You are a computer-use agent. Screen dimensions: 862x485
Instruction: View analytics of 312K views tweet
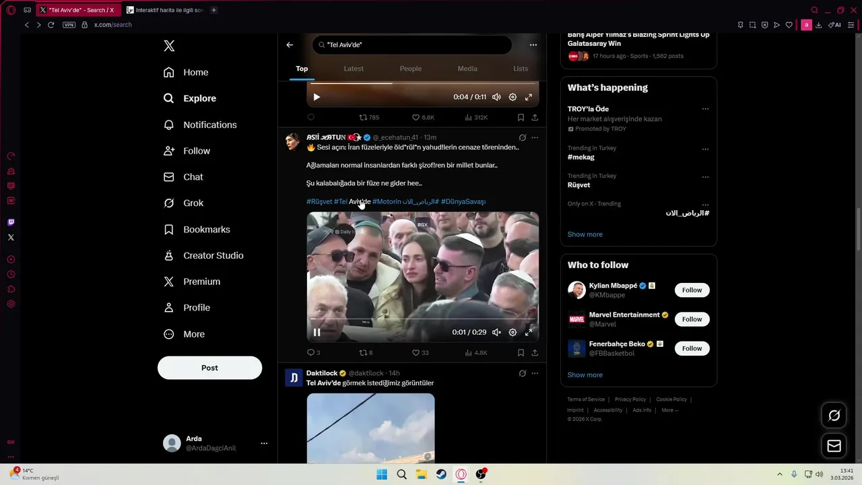tap(475, 117)
